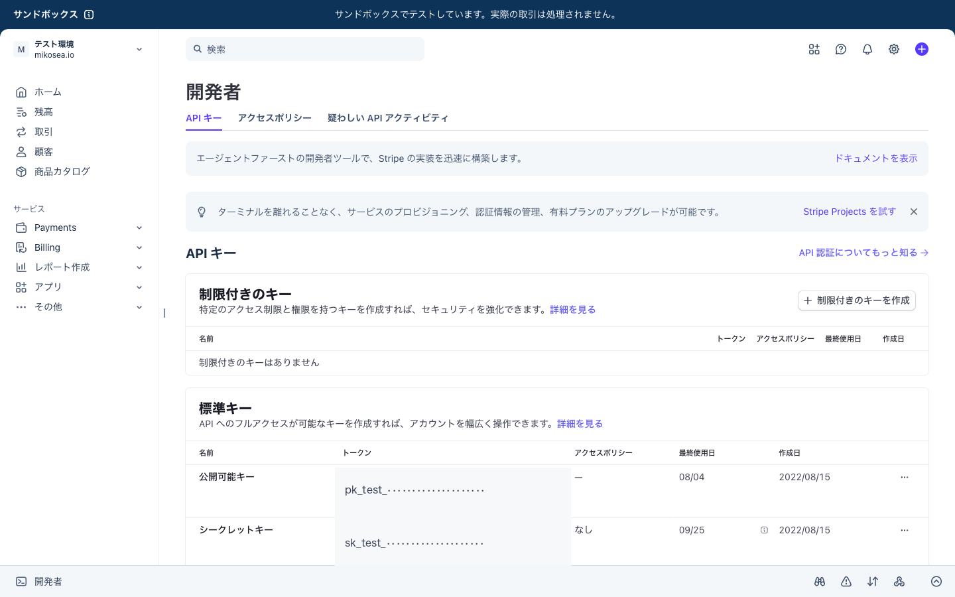Screen dimensions: 955x597
Task: Switch to 疑わしい API アクティビティ tab
Action: click(x=388, y=118)
